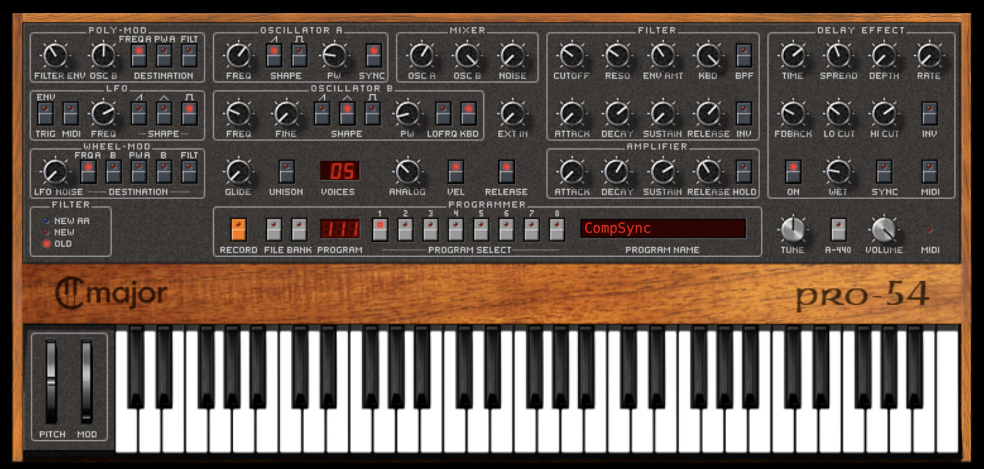This screenshot has height=469, width=984.
Task: Enable Oscillator B triangle shape button
Action: coord(346,114)
